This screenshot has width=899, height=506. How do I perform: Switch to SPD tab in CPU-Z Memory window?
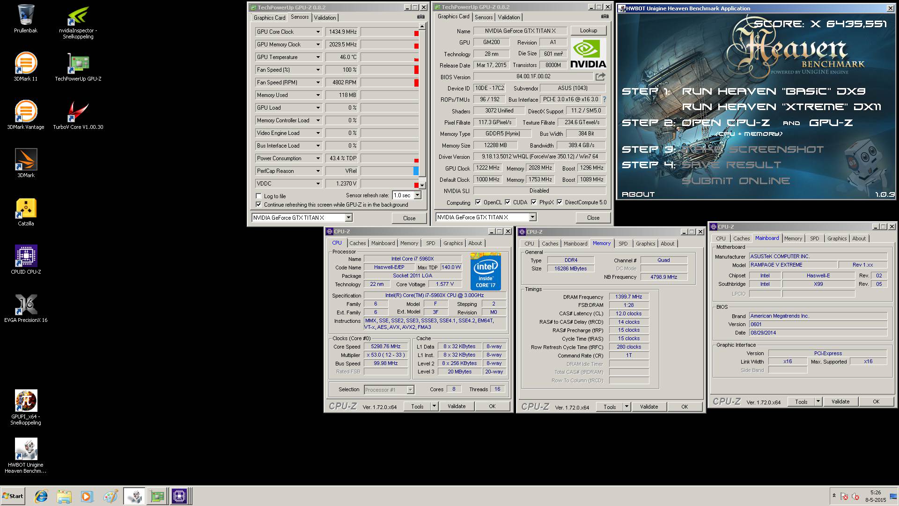[623, 244]
